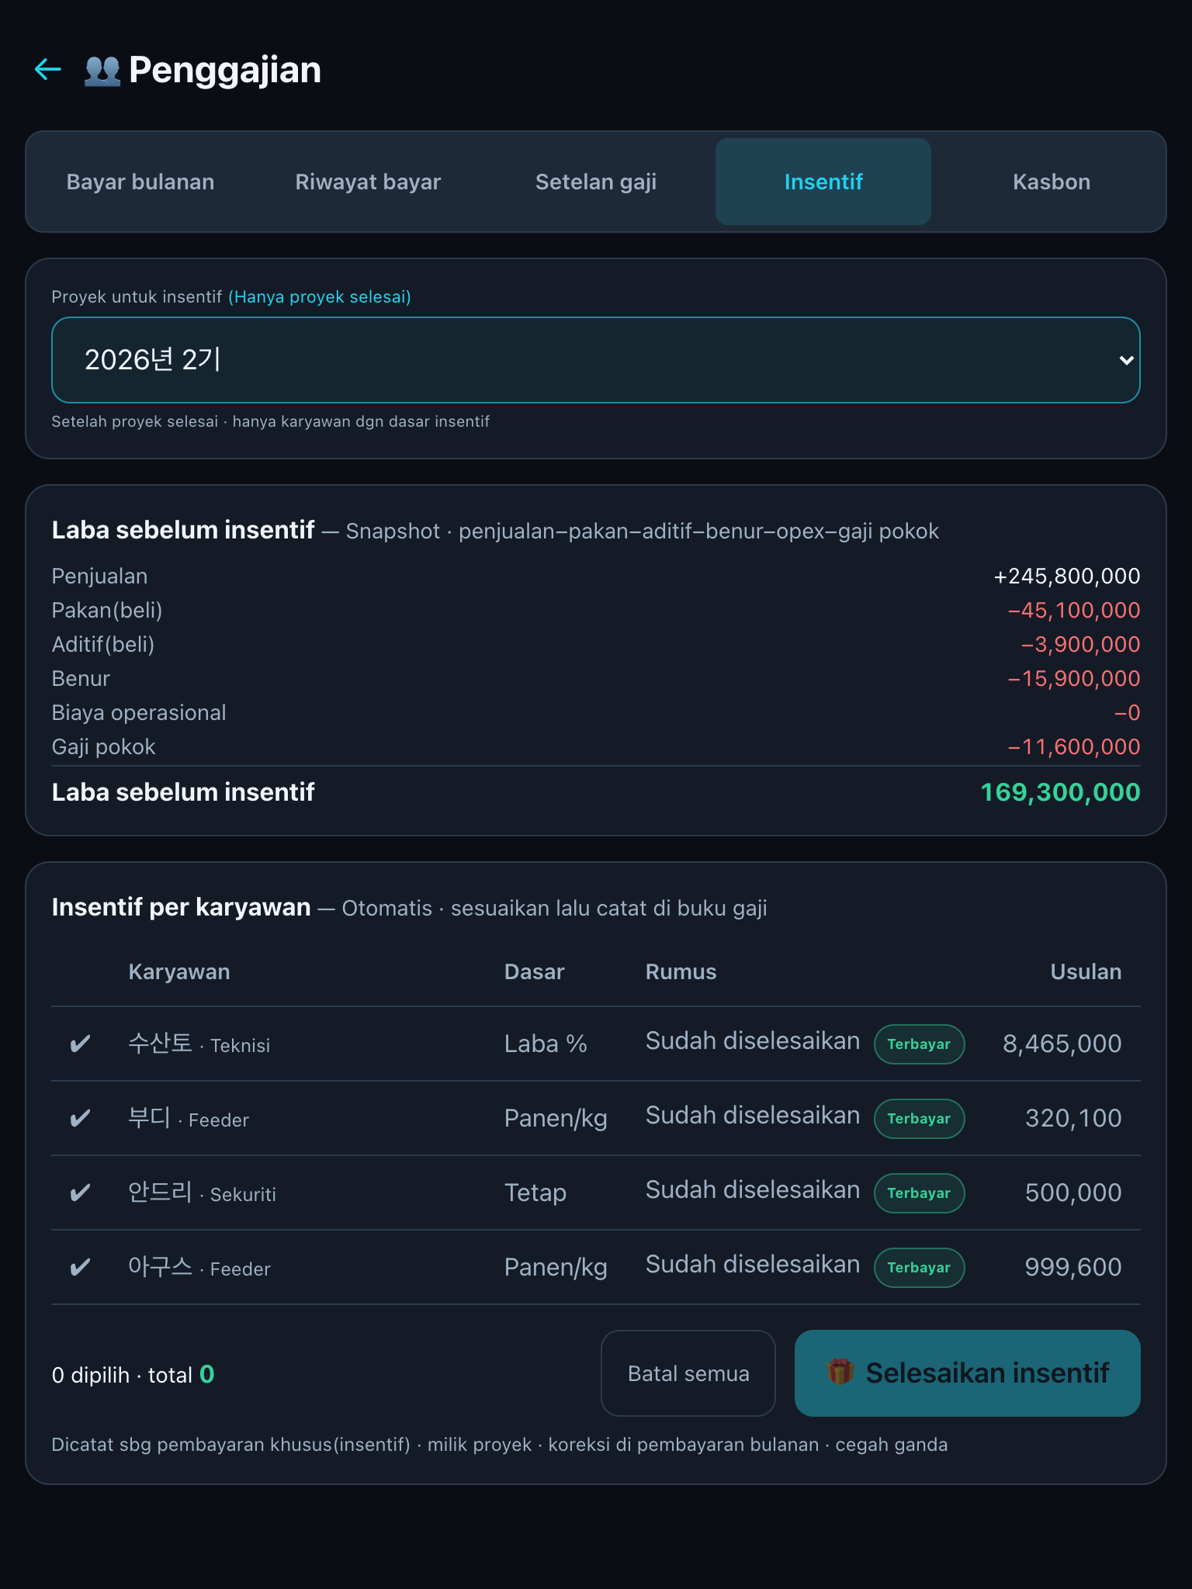This screenshot has height=1589, width=1192.
Task: Click employee name 안드리 · Sekuriti
Action: (x=203, y=1193)
